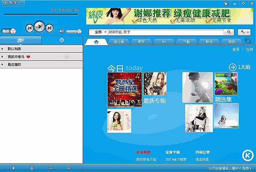Add songs with the plus icon

point(13,168)
